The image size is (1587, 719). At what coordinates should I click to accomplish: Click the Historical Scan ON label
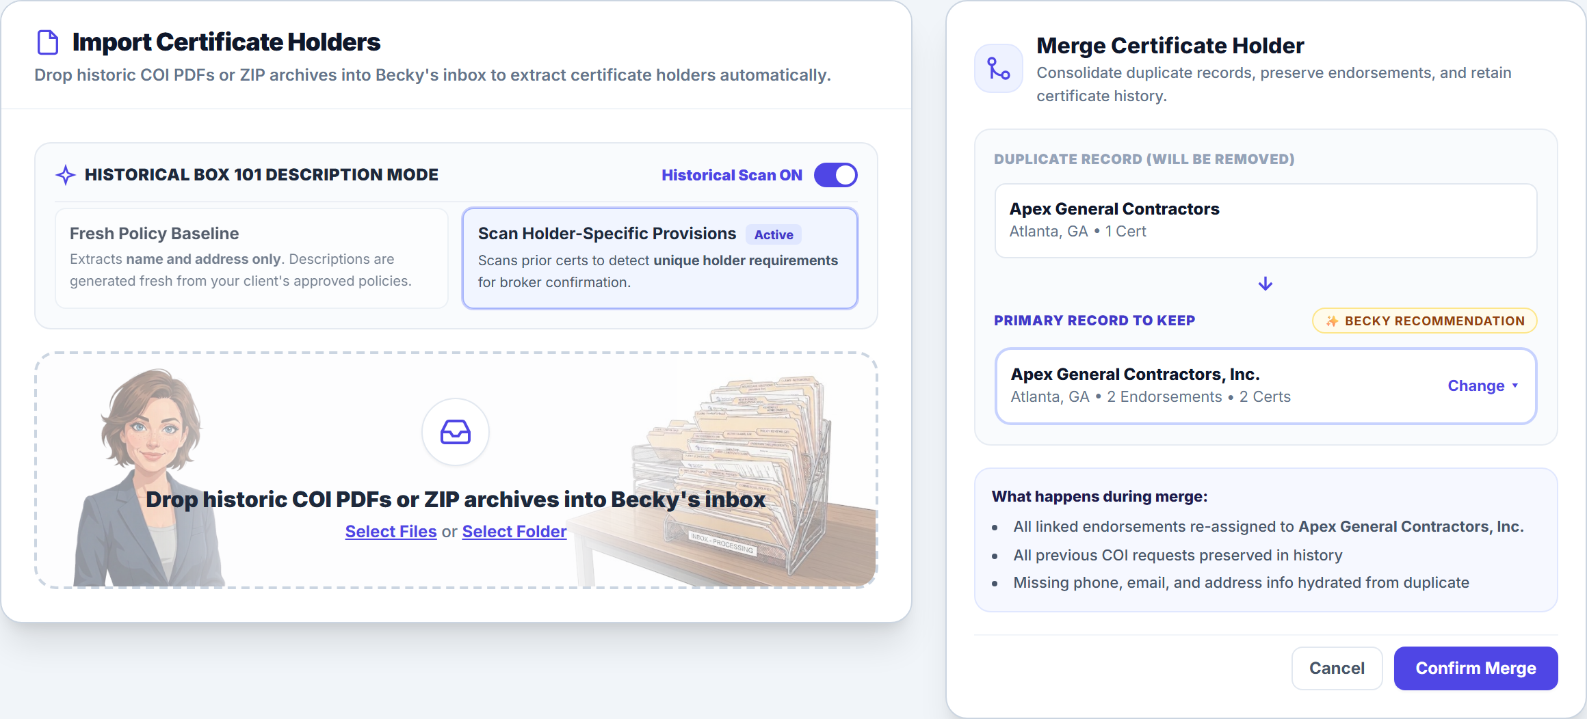731,175
